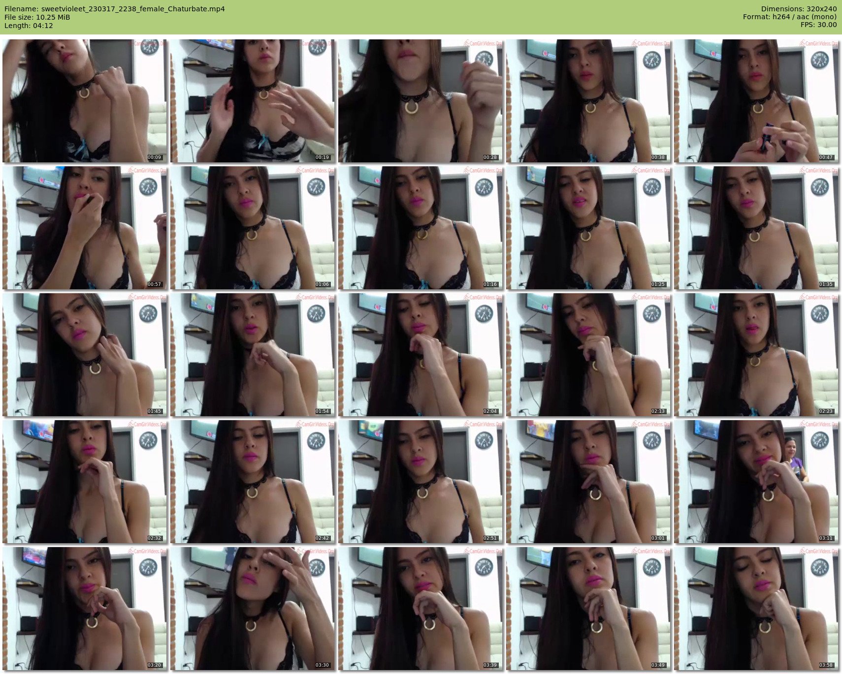Choose the final thumbnail marked 03:58

point(756,609)
